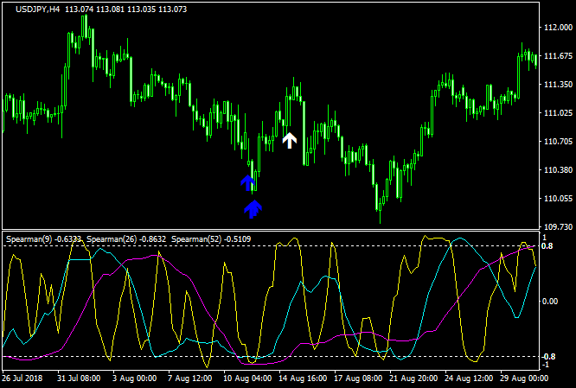Click the 31 Jul 08:00 time label
The width and height of the screenshot is (576, 388).
(79, 378)
